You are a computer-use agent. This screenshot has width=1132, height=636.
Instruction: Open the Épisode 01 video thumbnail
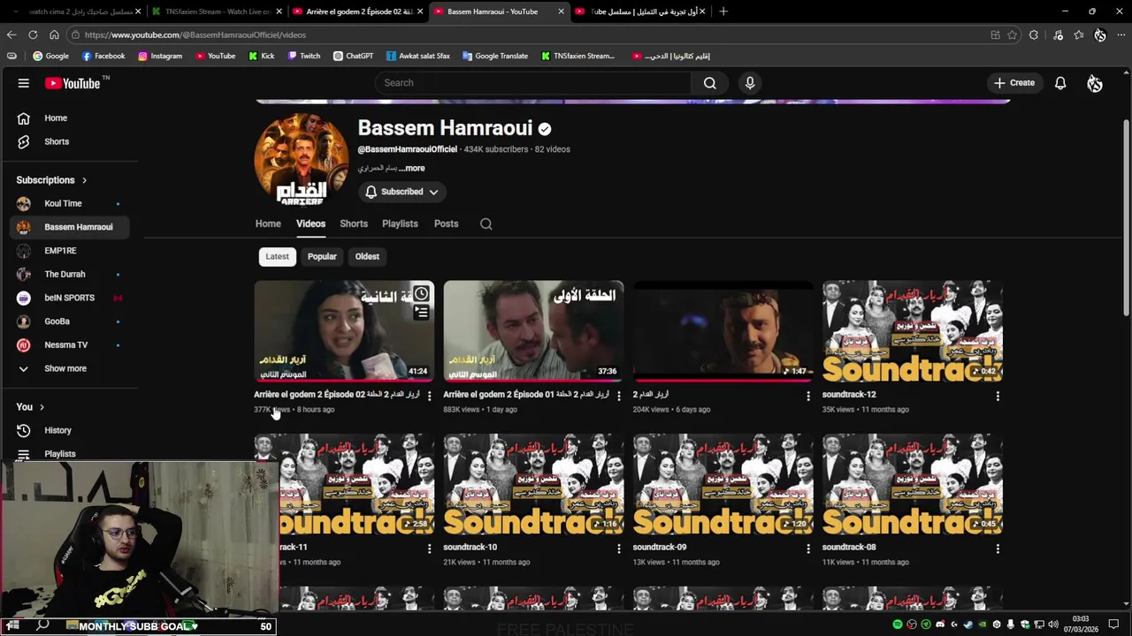533,331
